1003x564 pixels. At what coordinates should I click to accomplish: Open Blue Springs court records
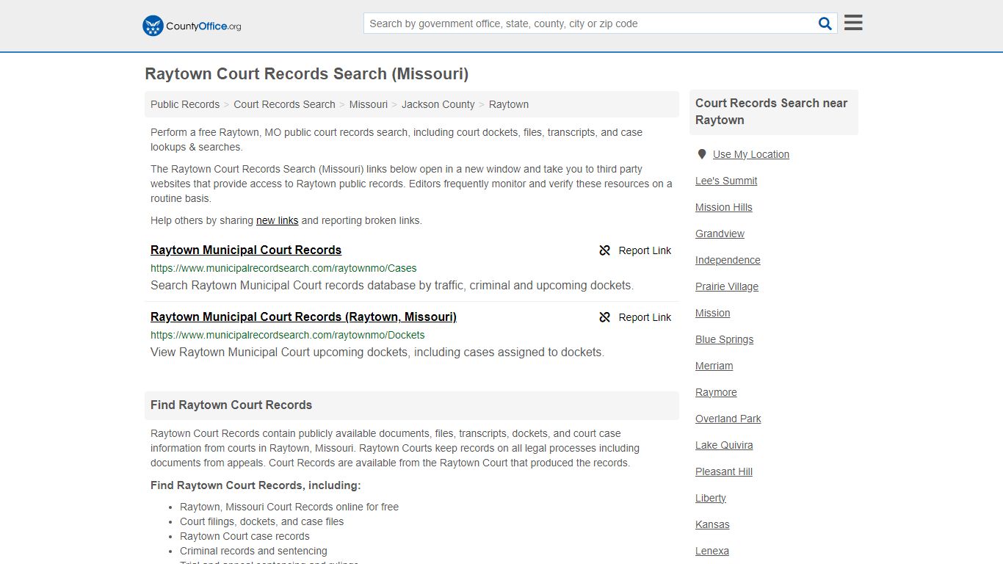[725, 339]
